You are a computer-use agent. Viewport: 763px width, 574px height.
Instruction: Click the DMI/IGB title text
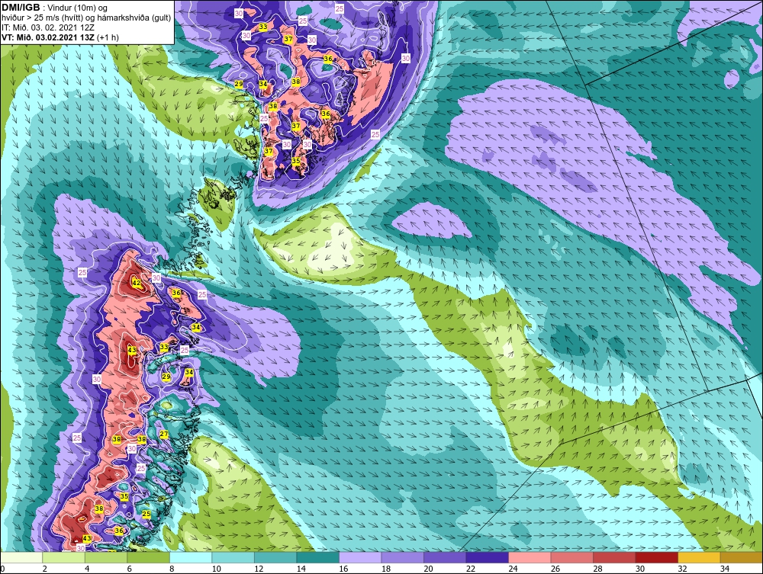21,8
